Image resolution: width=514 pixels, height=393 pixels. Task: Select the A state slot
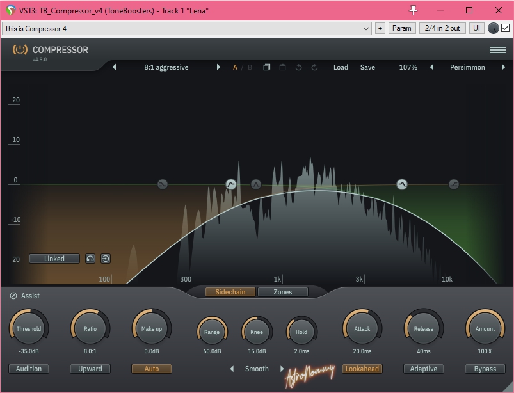(x=235, y=67)
